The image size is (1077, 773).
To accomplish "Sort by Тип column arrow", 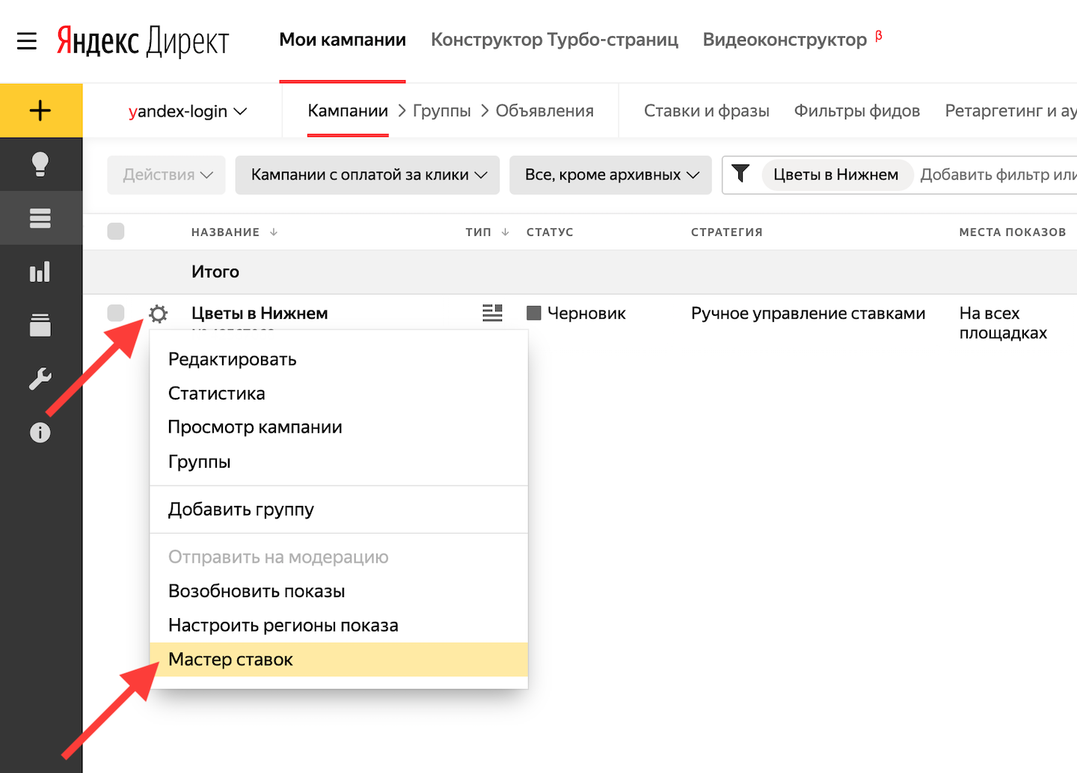I will coord(506,232).
